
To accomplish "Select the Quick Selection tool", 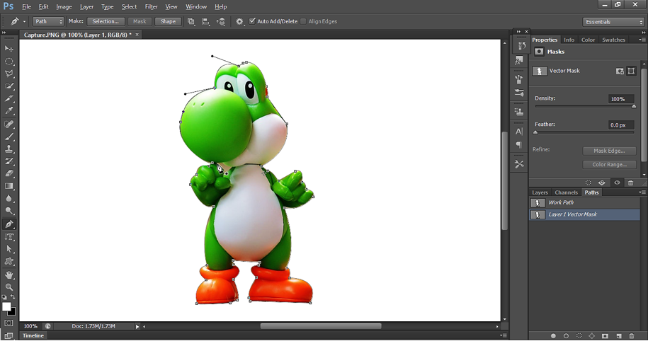I will [x=8, y=86].
